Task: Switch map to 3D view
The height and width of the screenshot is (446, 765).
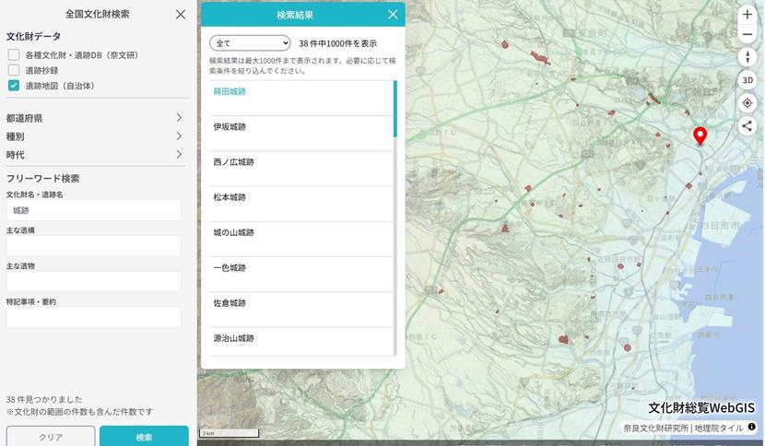Action: (x=747, y=80)
